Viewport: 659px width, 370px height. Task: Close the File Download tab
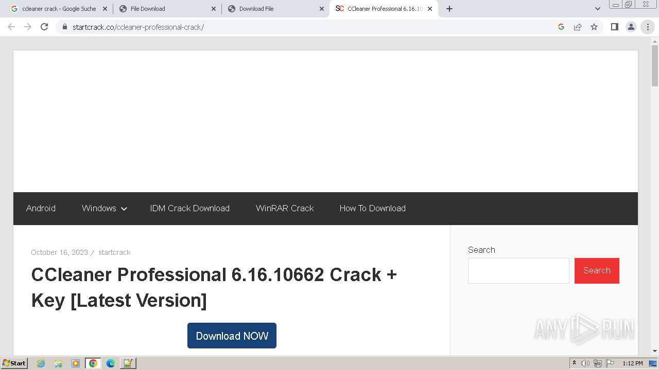[213, 9]
